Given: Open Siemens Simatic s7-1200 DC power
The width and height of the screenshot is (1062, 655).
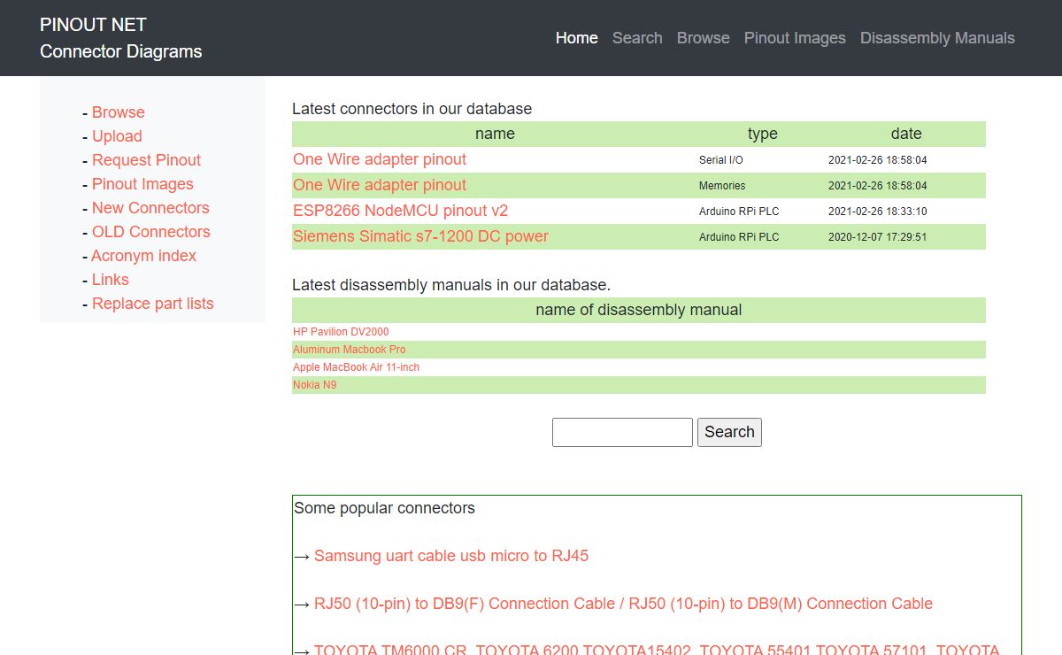Looking at the screenshot, I should point(420,236).
